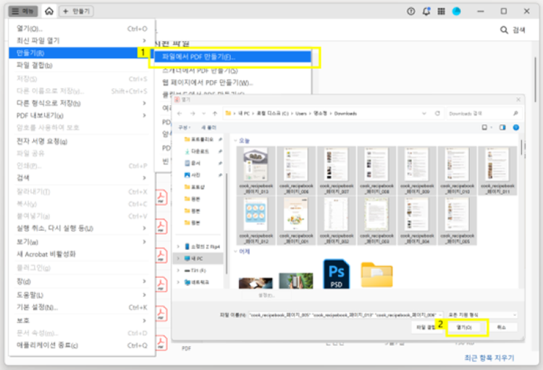Click the 최근 항목 지우기 link
Image resolution: width=543 pixels, height=370 pixels.
point(489,358)
